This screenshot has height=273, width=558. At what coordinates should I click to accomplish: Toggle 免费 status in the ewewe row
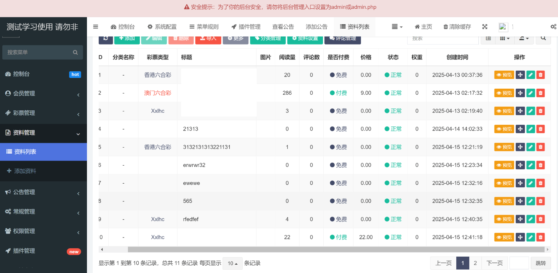coord(338,183)
